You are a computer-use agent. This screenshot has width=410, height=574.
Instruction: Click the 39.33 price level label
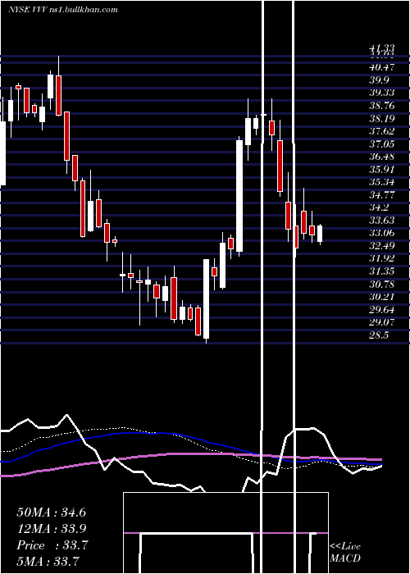coord(382,93)
